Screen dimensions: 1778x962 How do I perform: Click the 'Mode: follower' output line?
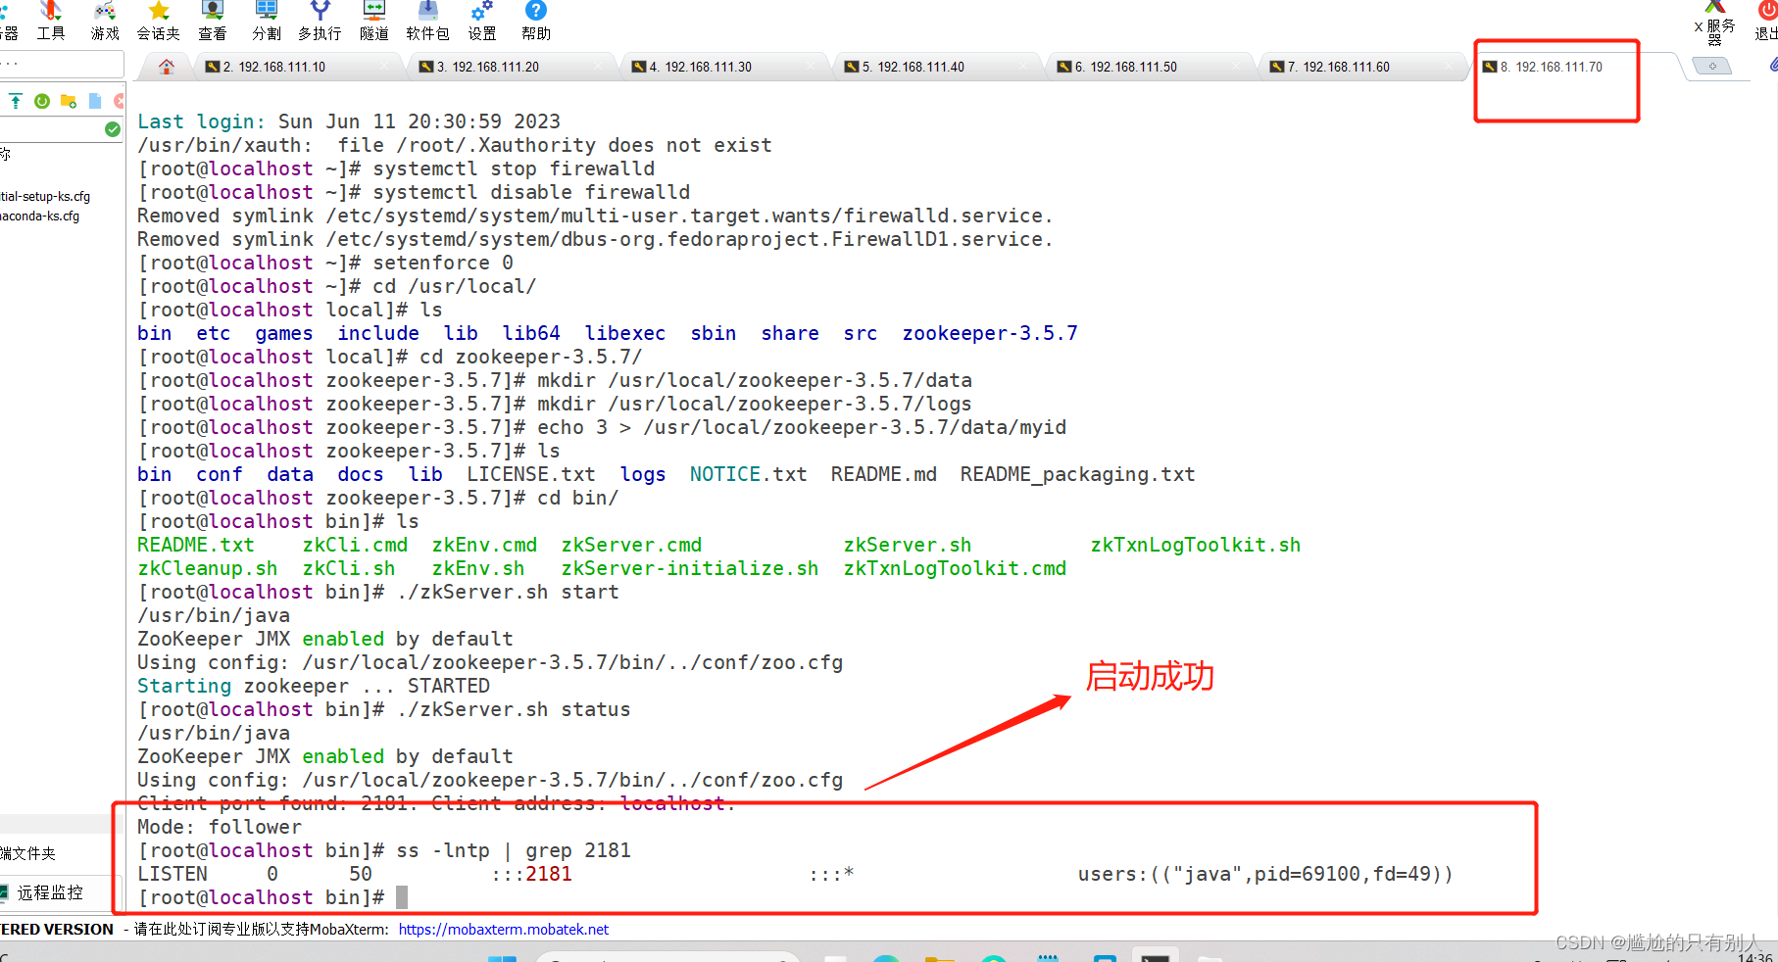pos(220,827)
